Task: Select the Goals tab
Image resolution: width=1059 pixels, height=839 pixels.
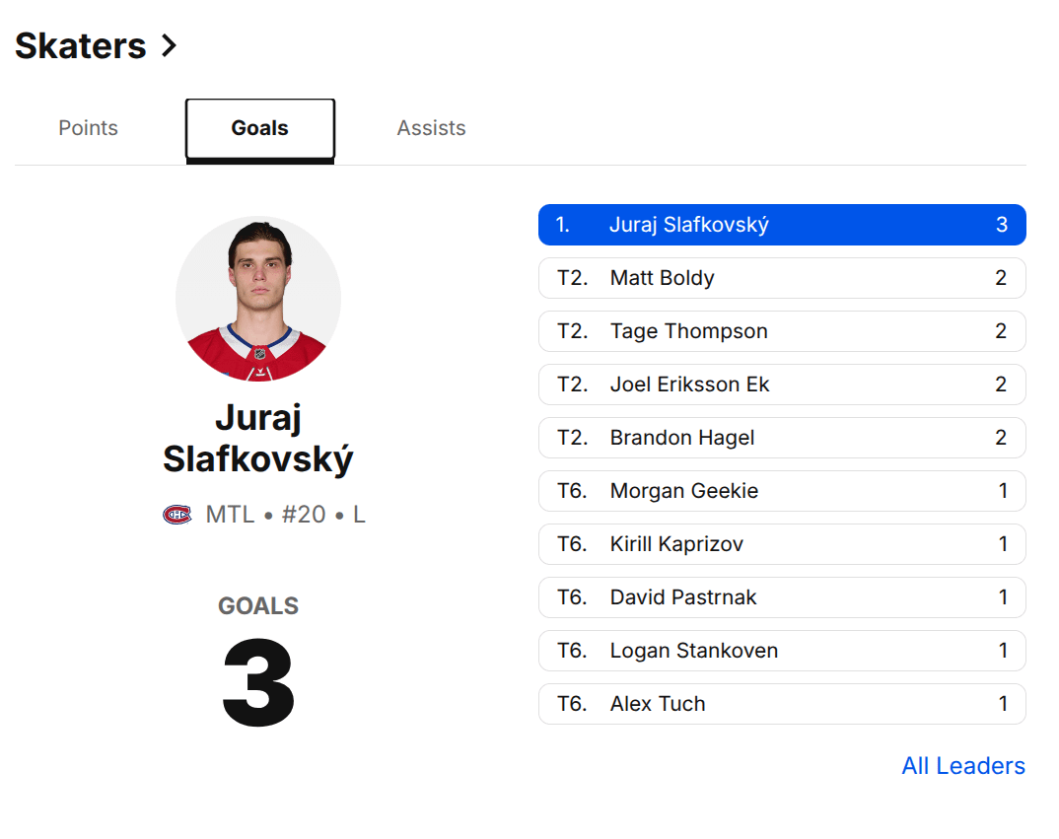Action: (260, 128)
